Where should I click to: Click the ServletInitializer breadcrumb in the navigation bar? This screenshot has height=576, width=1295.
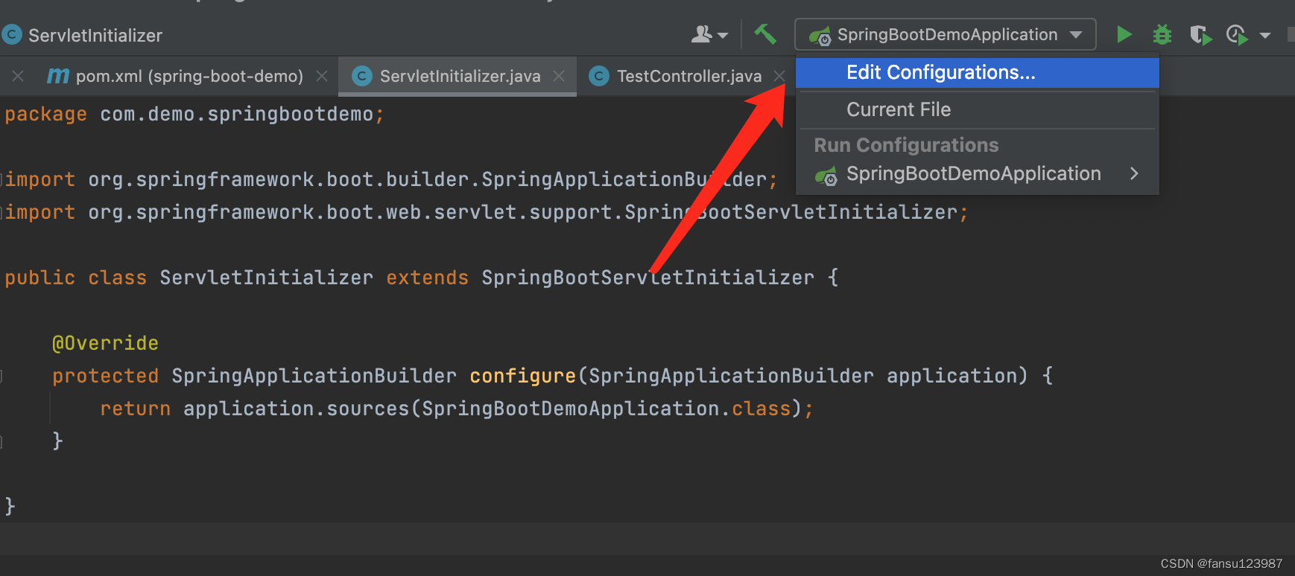point(95,35)
